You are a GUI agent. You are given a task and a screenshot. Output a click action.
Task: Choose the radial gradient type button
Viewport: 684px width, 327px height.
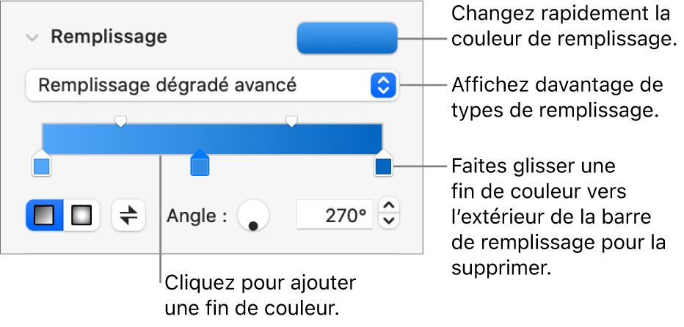tap(81, 216)
